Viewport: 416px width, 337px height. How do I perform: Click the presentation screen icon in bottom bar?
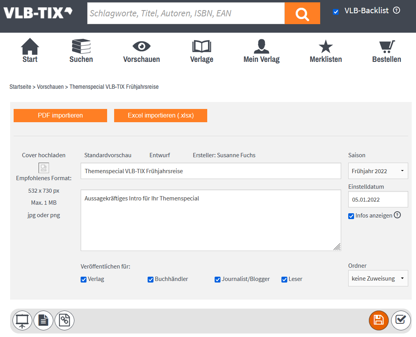tap(22, 320)
